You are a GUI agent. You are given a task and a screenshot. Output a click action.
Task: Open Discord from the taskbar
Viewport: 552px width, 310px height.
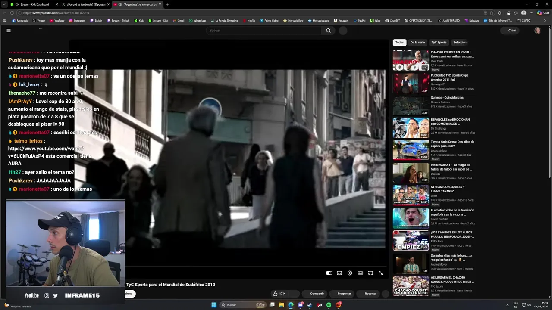click(300, 305)
